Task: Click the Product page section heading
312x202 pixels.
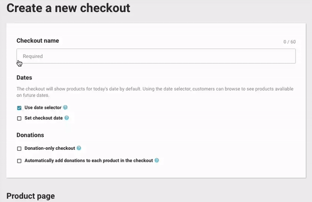Action: 30,196
